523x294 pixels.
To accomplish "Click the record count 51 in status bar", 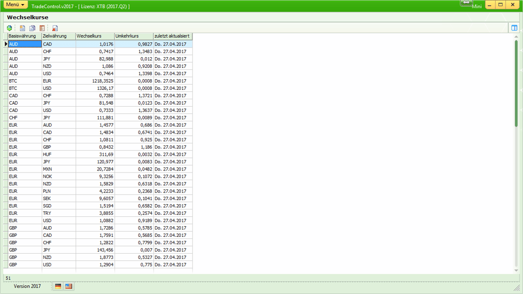I will point(8,278).
